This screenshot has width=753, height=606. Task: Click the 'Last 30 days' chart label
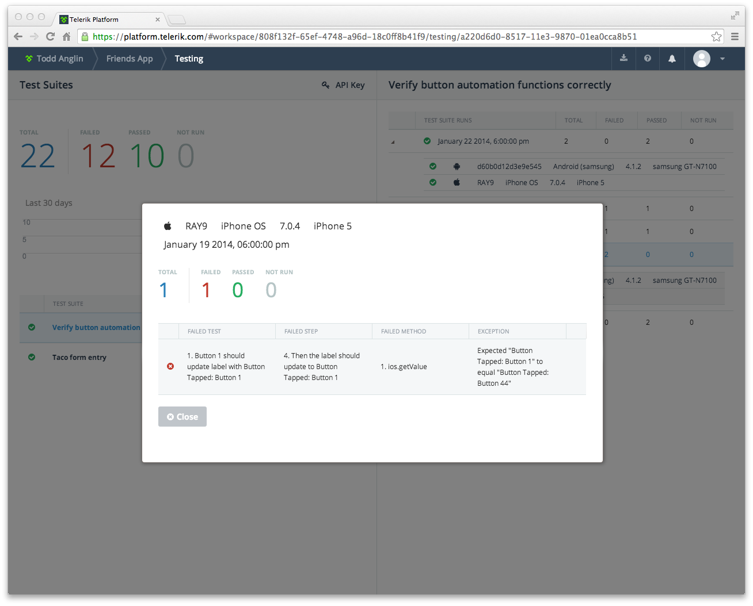49,203
